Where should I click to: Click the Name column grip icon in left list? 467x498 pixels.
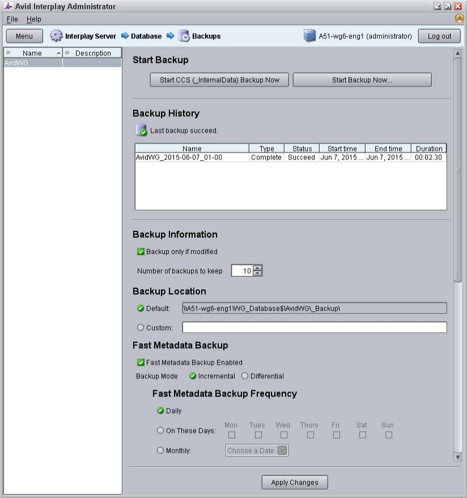click(x=9, y=53)
